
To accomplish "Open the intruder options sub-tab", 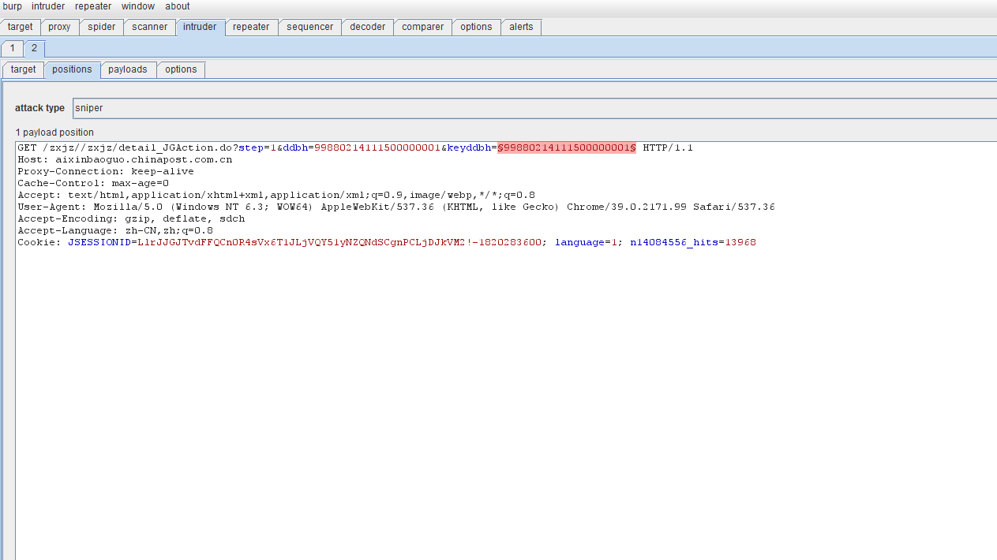I will 181,69.
